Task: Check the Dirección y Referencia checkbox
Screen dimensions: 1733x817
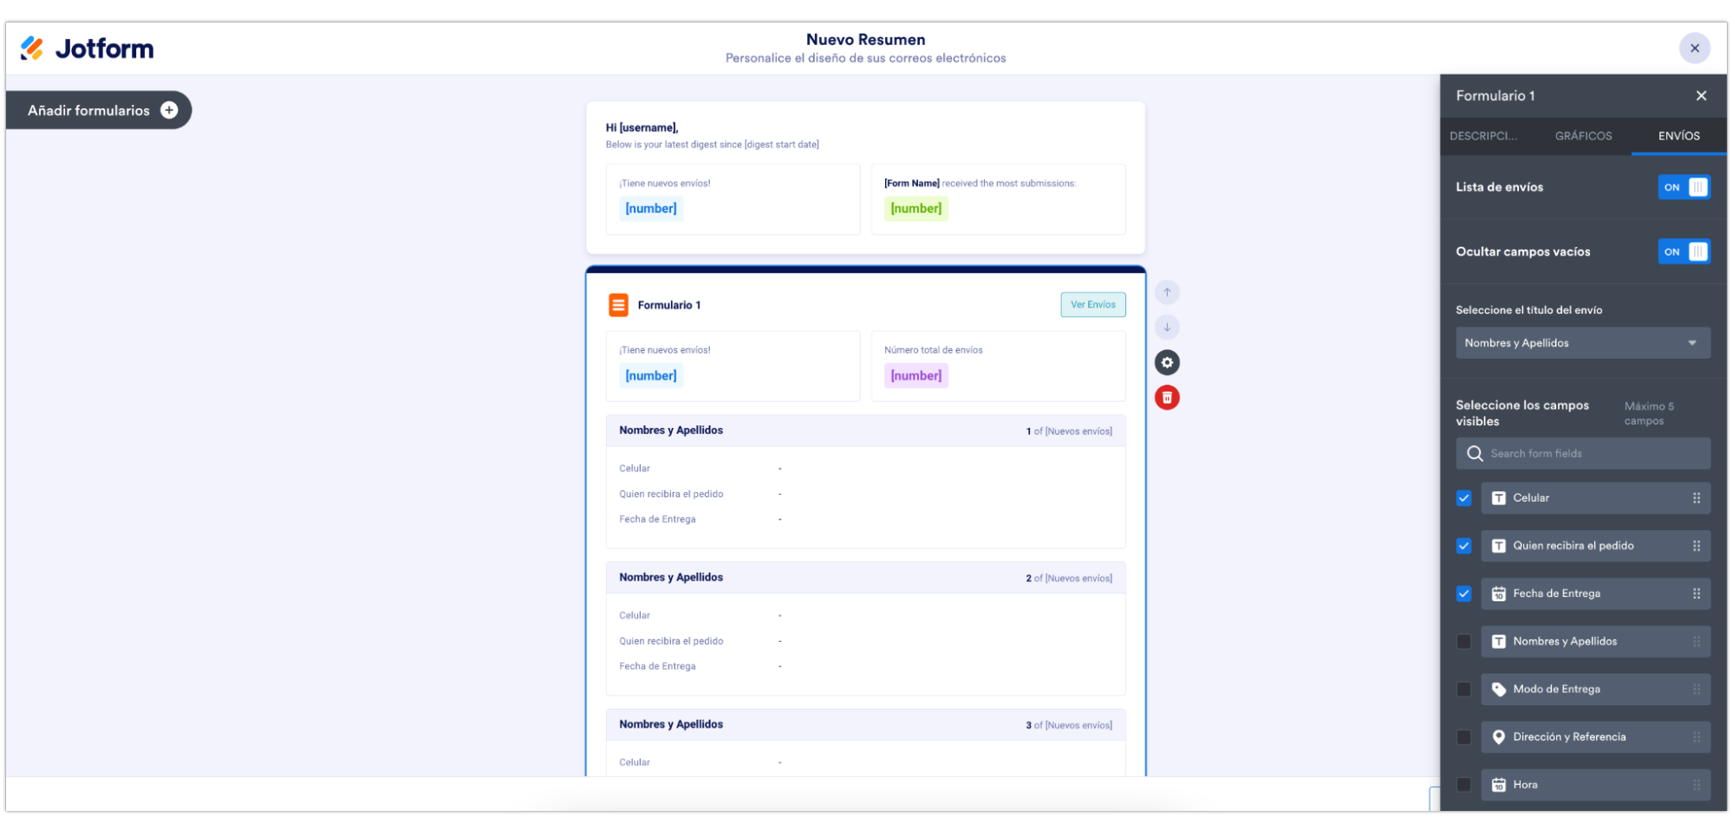Action: tap(1464, 737)
